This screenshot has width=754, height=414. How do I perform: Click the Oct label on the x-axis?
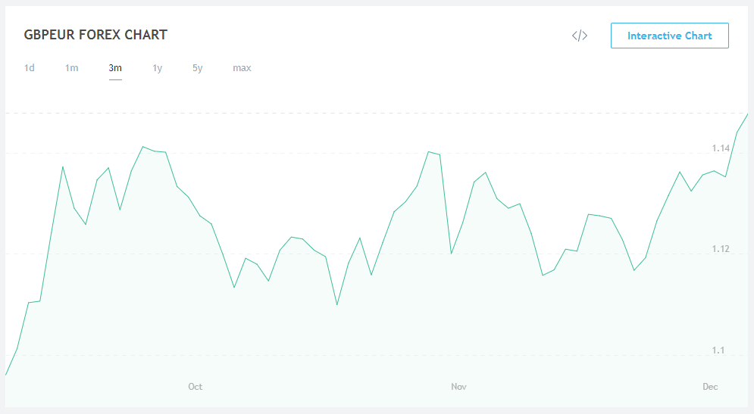tap(196, 387)
